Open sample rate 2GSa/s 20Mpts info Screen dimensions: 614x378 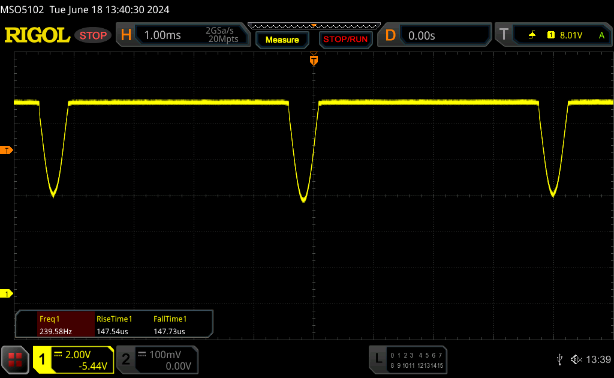pos(222,35)
